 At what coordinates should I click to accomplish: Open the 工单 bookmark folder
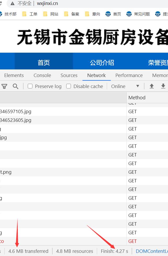[30, 14]
